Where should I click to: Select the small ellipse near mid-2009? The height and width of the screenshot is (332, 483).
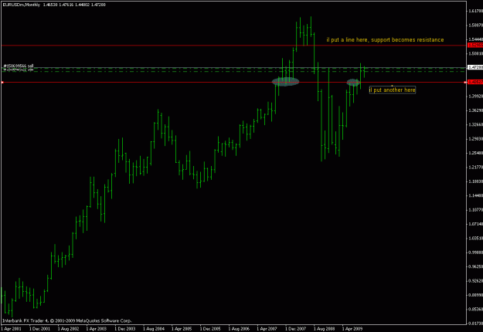pyautogui.click(x=353, y=82)
